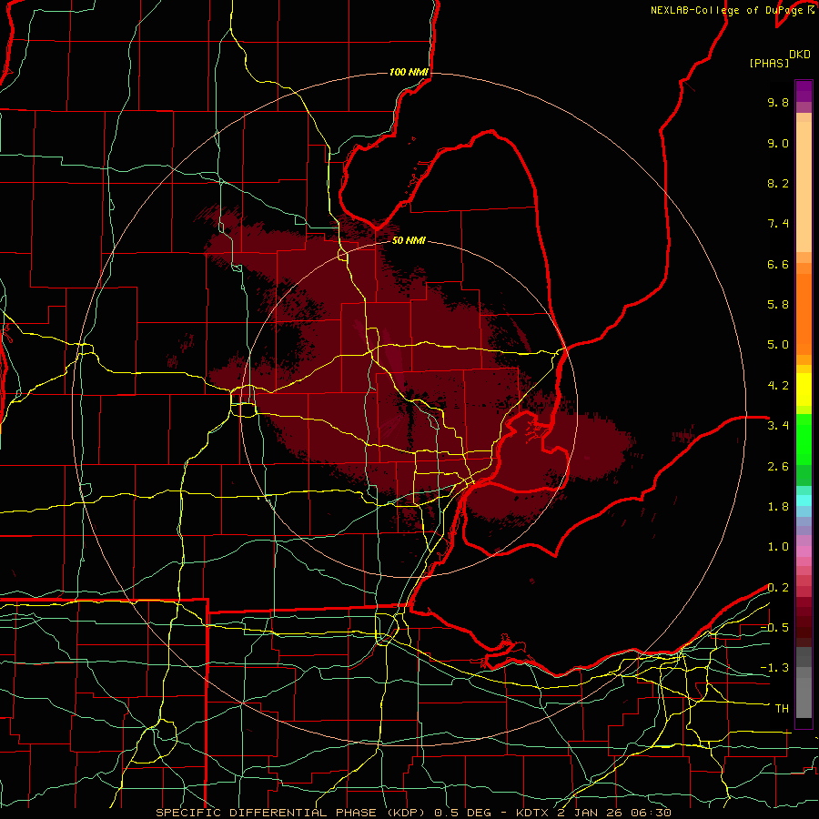Click the large peach segment of color bar

tap(804, 188)
